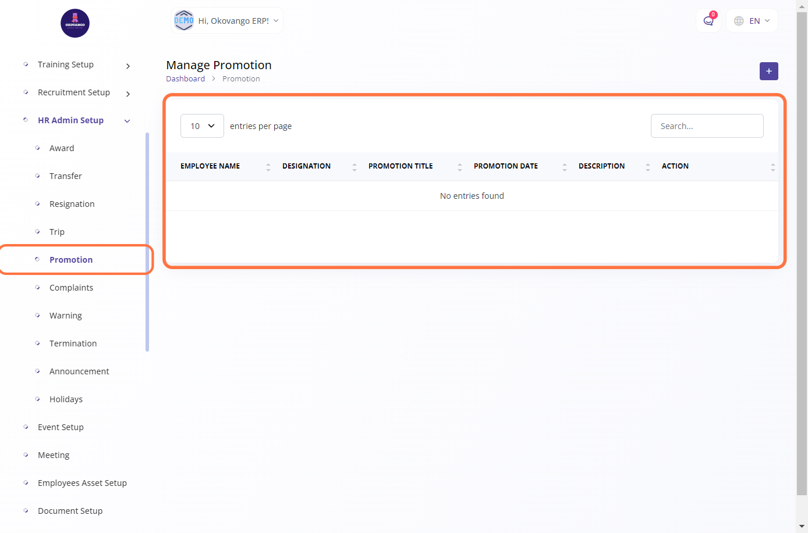Sort by Promotion Title column arrows
This screenshot has height=533, width=808.
(x=459, y=167)
